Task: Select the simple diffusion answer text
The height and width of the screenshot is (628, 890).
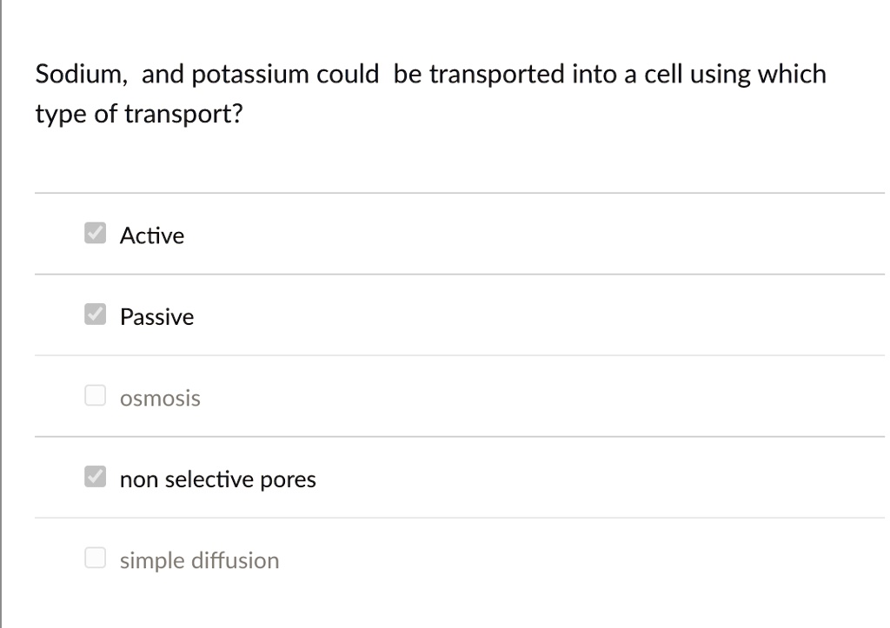Action: pyautogui.click(x=199, y=560)
